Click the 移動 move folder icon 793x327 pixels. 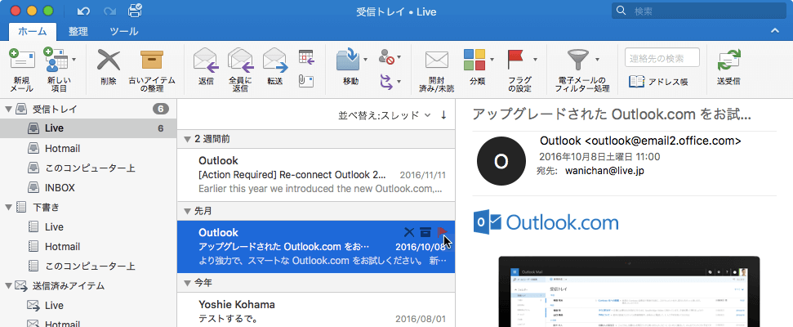[348, 60]
